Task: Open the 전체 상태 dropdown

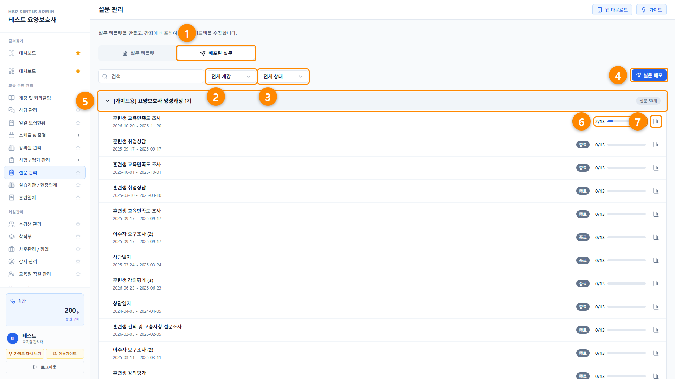Action: (283, 77)
